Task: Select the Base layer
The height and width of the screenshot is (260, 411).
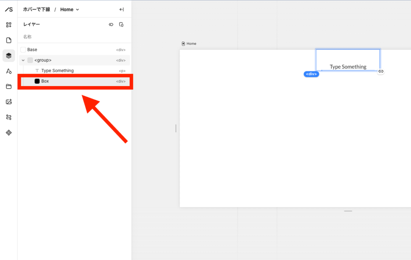Action: [x=32, y=50]
